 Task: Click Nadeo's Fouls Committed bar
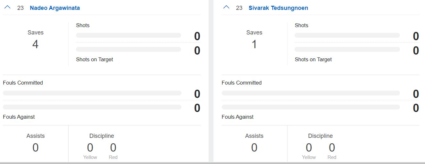92,93
